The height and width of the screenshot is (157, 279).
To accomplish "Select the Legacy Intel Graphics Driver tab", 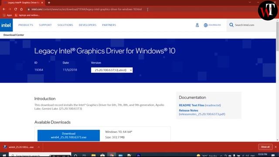I will click(x=23, y=3).
